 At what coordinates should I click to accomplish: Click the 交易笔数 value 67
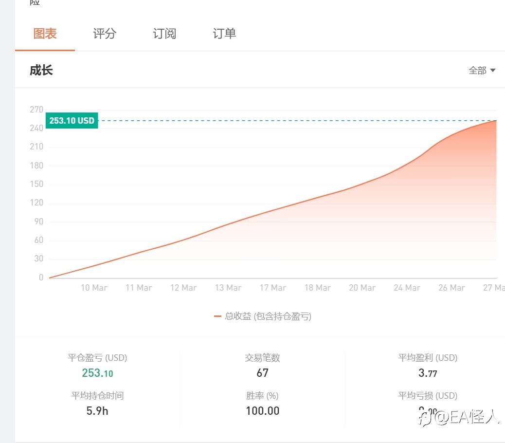tap(262, 372)
